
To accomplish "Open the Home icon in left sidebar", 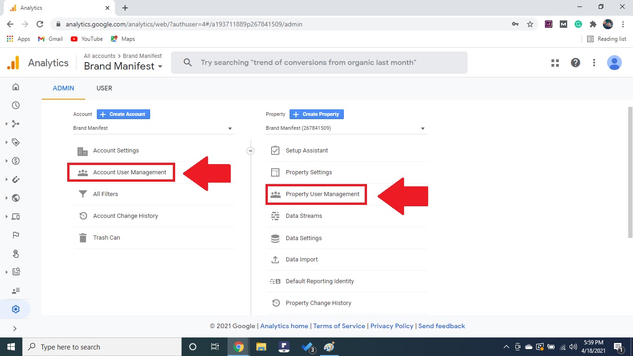I will click(16, 87).
